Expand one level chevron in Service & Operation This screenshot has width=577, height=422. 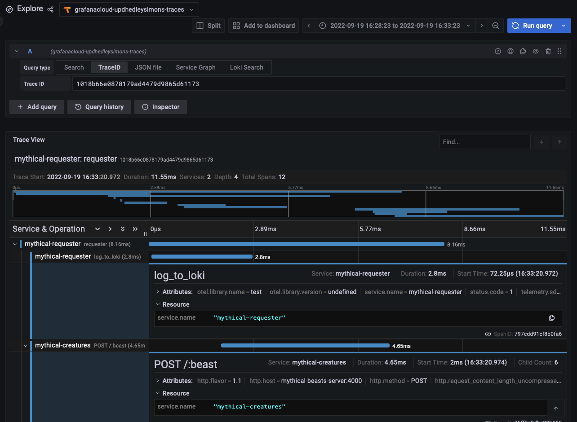tap(110, 229)
